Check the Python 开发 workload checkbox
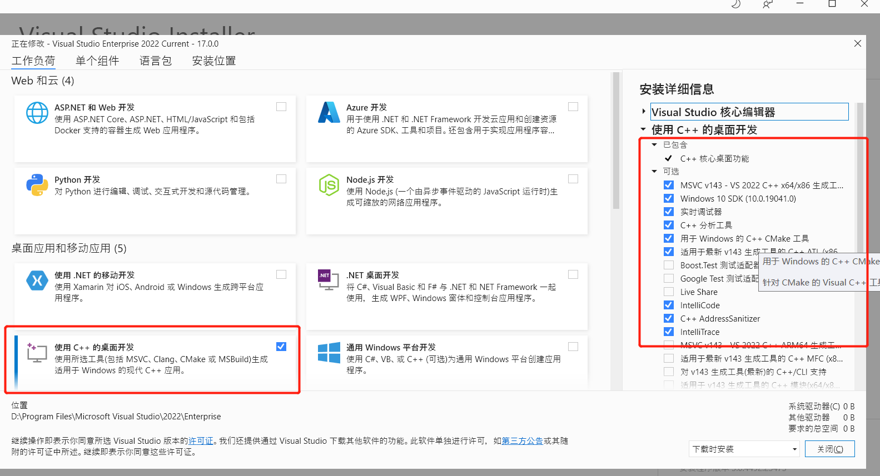 click(x=281, y=179)
